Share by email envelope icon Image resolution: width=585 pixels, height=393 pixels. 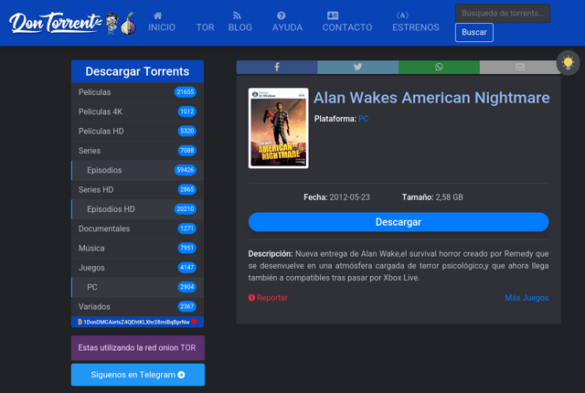coord(520,67)
